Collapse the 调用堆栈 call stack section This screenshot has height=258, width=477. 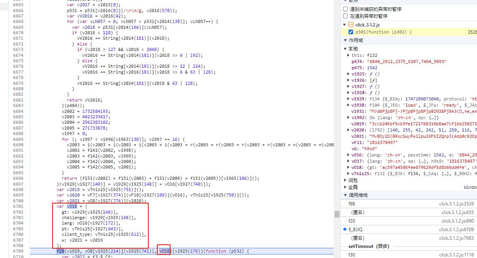point(345,195)
